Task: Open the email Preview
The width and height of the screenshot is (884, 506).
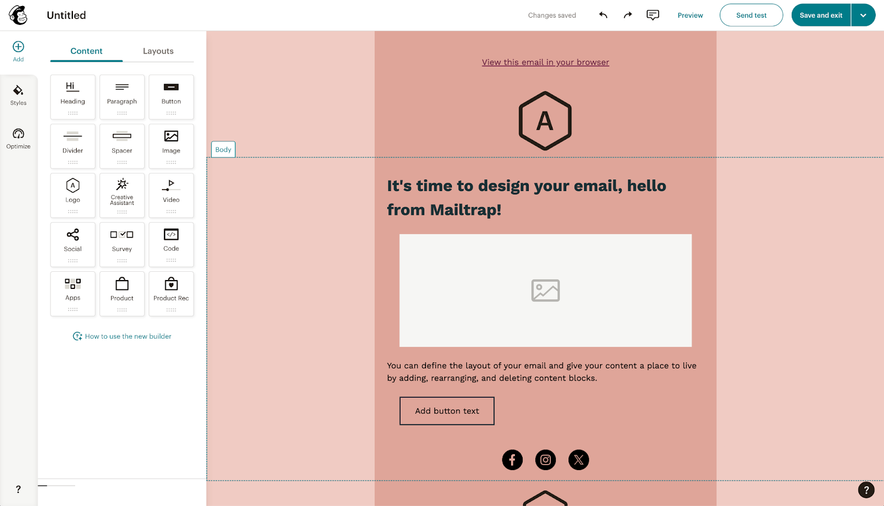Action: pyautogui.click(x=690, y=15)
